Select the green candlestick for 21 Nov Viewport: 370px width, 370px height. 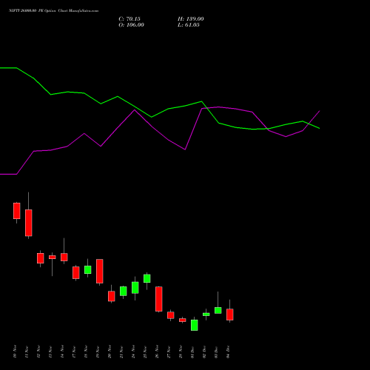pos(124,291)
